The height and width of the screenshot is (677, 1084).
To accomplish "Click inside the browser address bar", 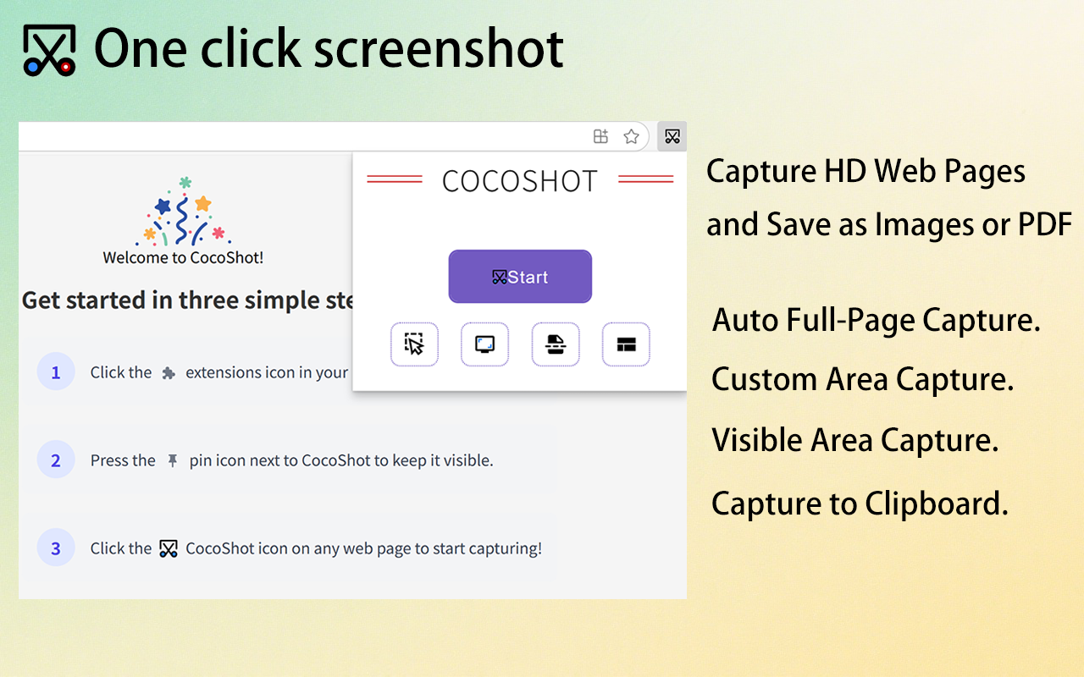I will (x=334, y=136).
